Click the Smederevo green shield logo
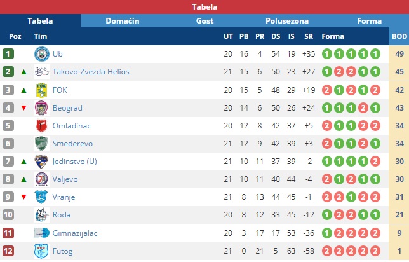The height and width of the screenshot is (262, 409). click(42, 144)
